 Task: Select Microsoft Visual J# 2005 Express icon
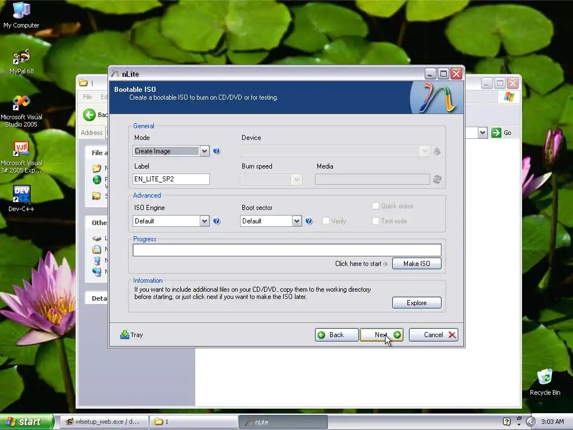point(21,157)
